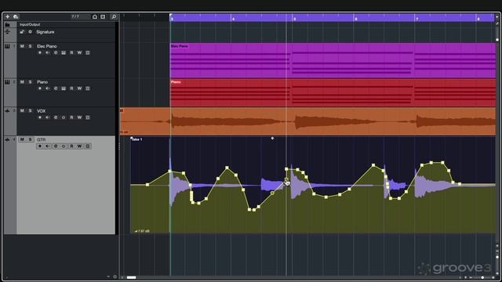This screenshot has height=282, width=502.
Task: Click VOX mono/stereo circle icon
Action: [x=64, y=117]
